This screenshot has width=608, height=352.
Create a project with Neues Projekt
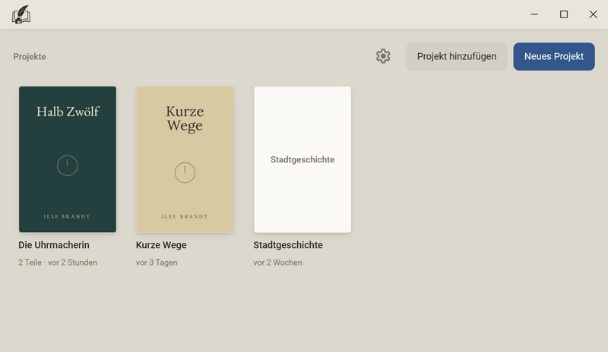(554, 57)
